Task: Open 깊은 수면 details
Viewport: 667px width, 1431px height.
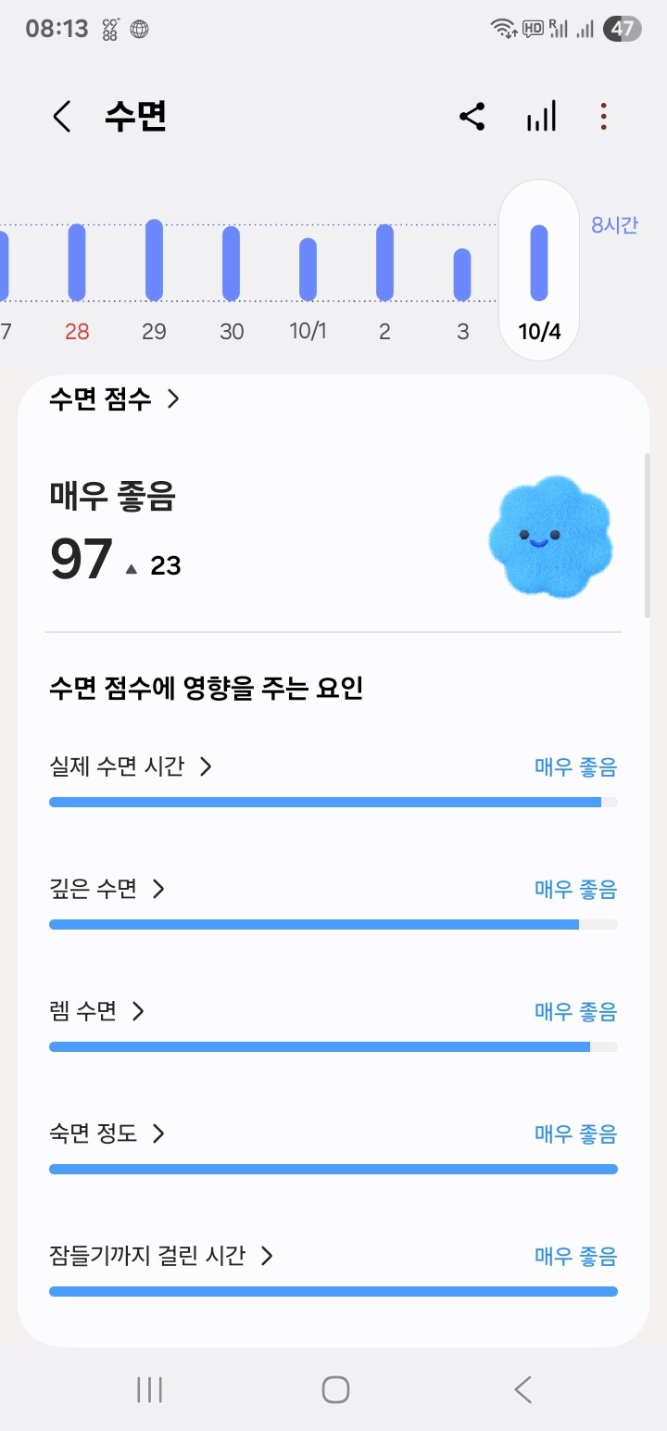Action: coord(107,890)
